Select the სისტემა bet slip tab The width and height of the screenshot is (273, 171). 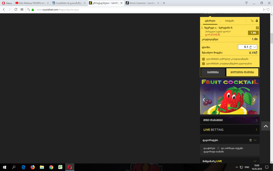(x=230, y=21)
